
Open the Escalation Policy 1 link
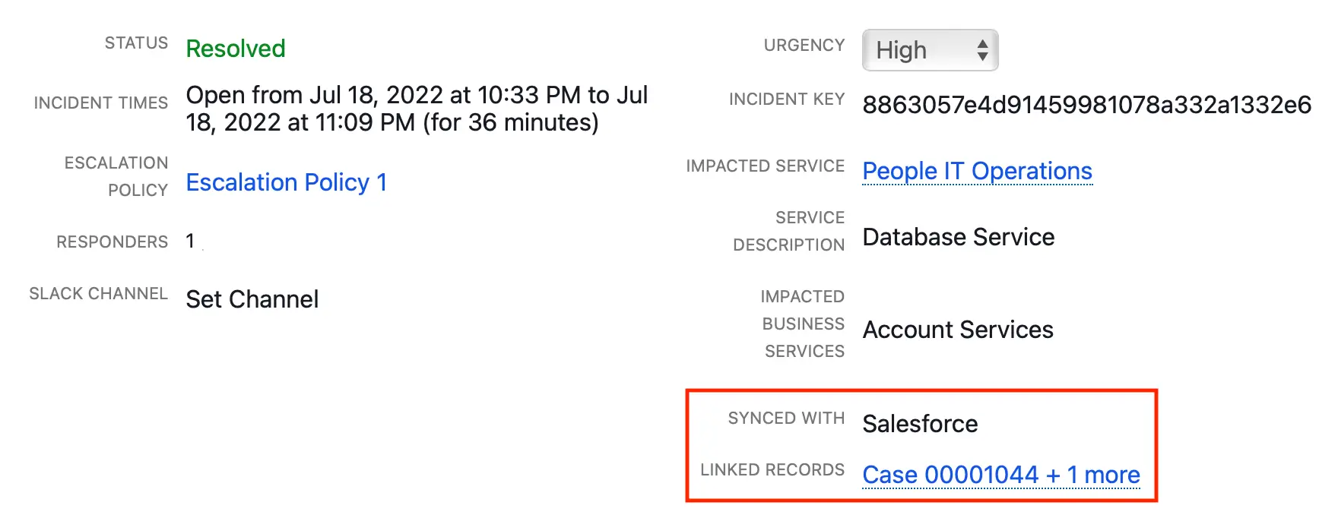[287, 182]
